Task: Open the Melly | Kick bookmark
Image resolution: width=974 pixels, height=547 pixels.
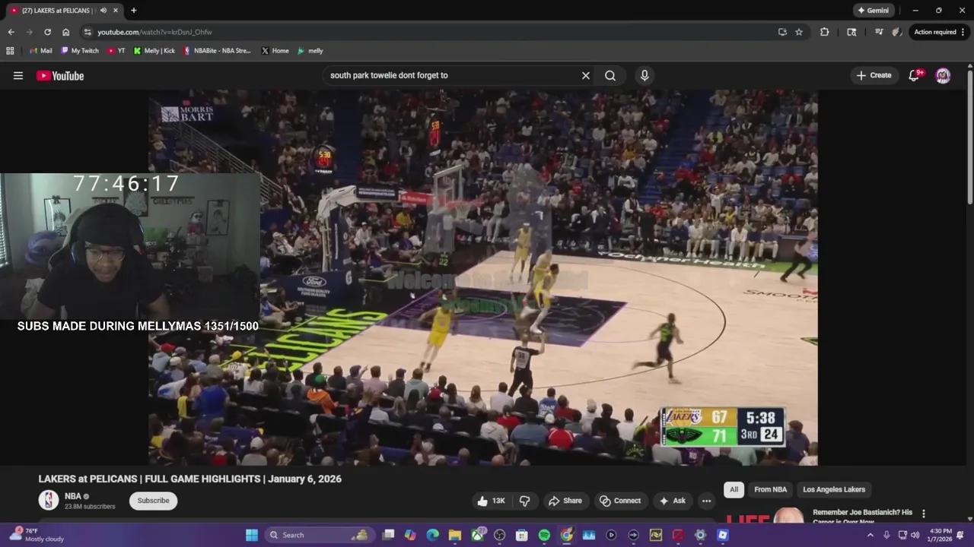Action: click(x=154, y=51)
